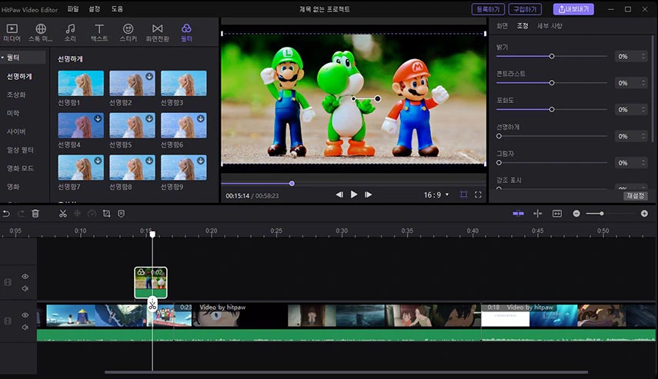
Task: Adjust the 콘트라스트 percentage stepper
Action: click(x=643, y=83)
